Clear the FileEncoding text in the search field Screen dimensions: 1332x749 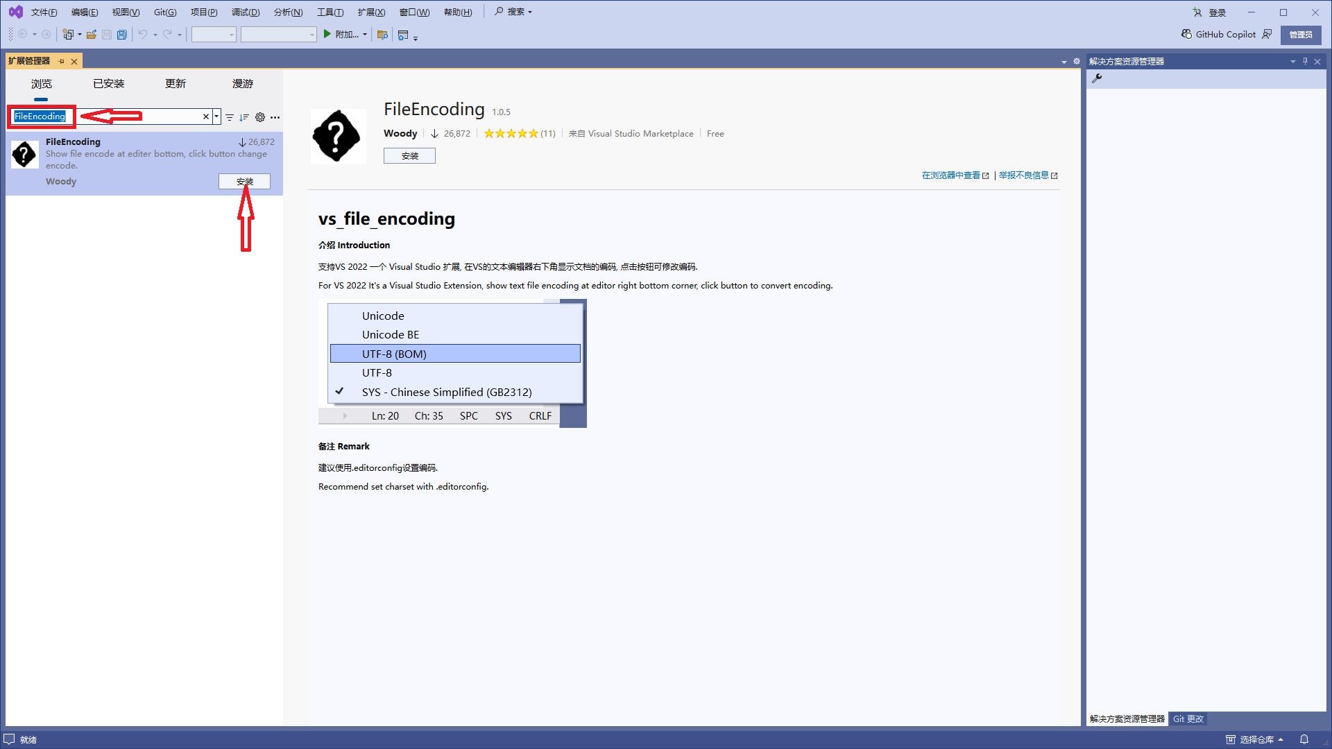click(205, 117)
